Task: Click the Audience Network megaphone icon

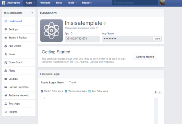Action: pos(6,95)
